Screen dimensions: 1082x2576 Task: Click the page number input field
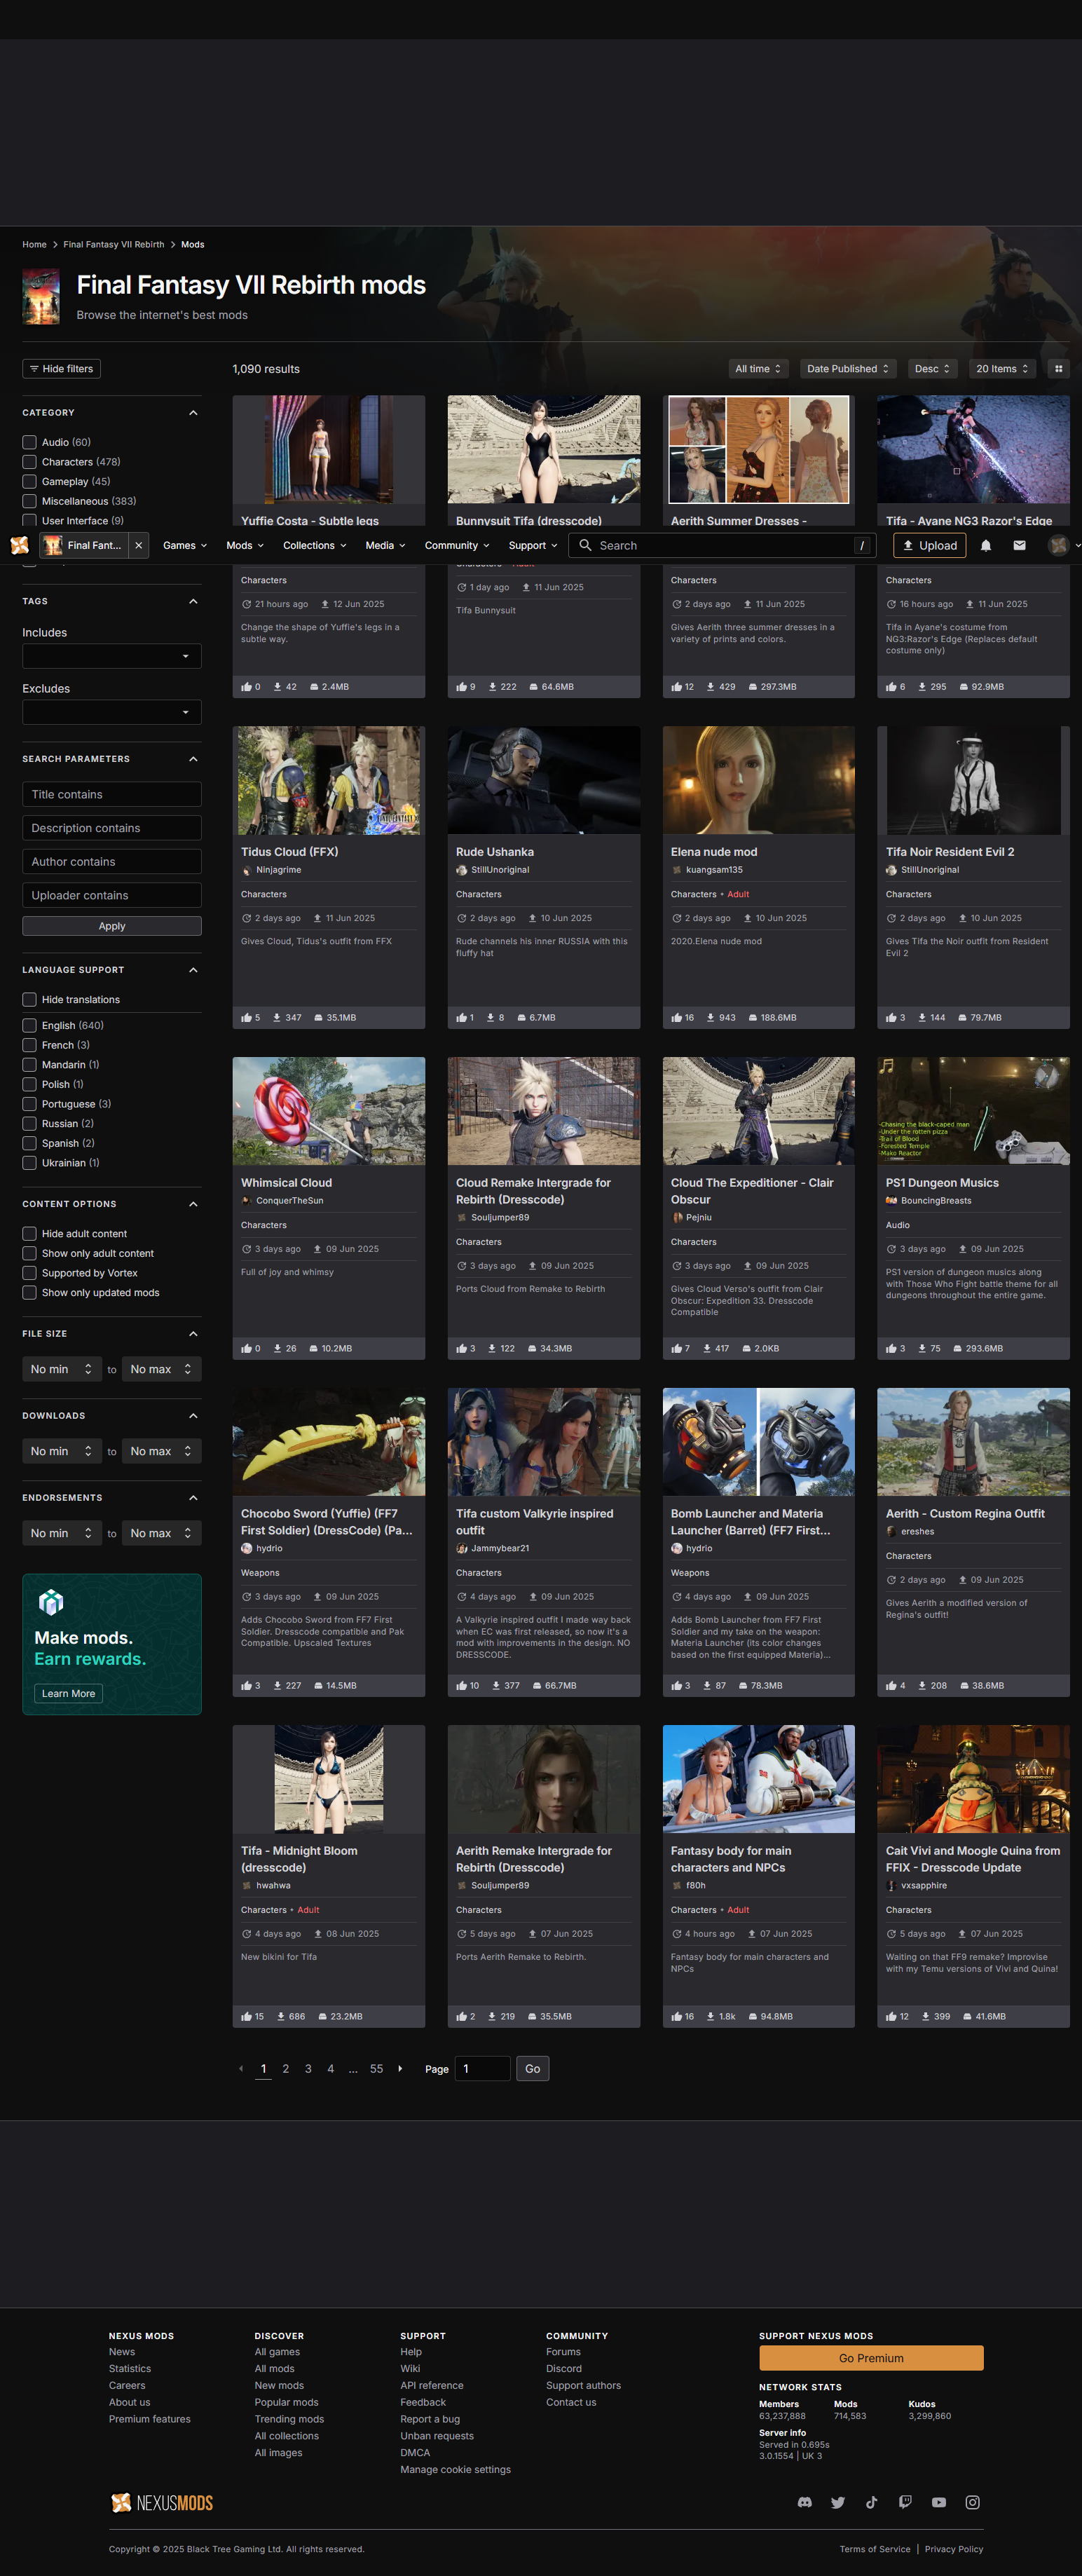click(x=483, y=2069)
